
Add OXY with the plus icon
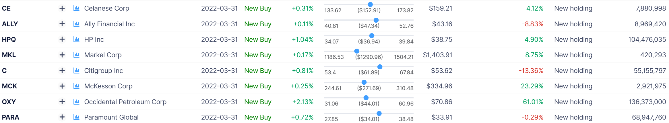click(62, 102)
